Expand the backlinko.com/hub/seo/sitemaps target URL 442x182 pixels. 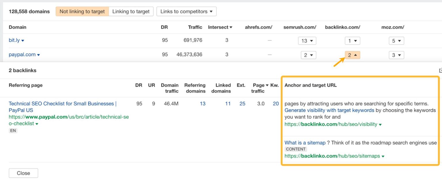[x=383, y=156]
